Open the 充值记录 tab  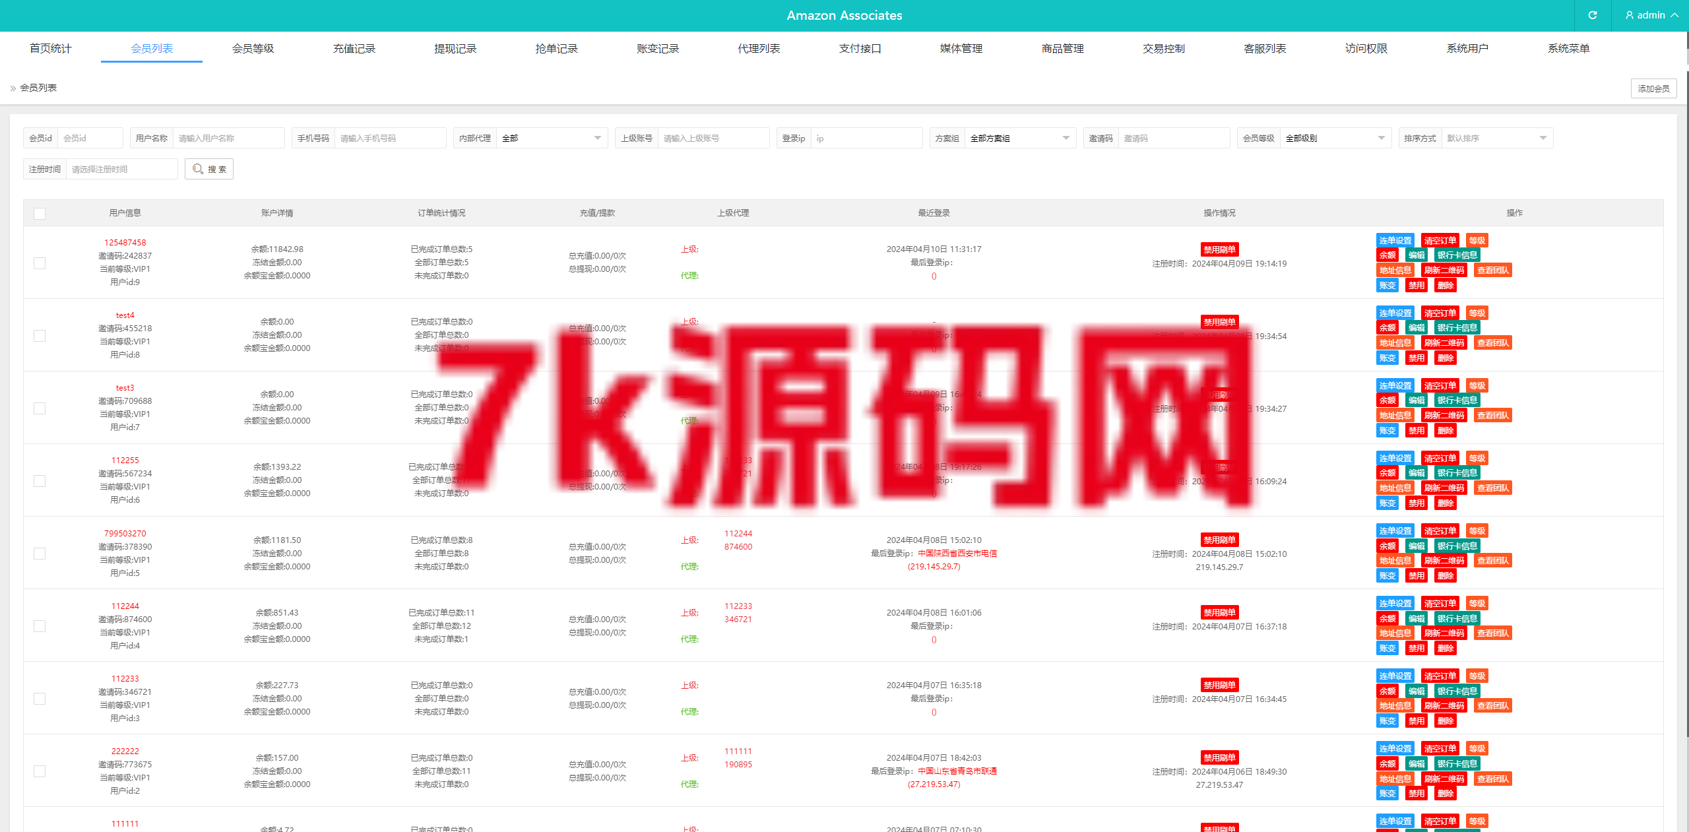[x=354, y=48]
